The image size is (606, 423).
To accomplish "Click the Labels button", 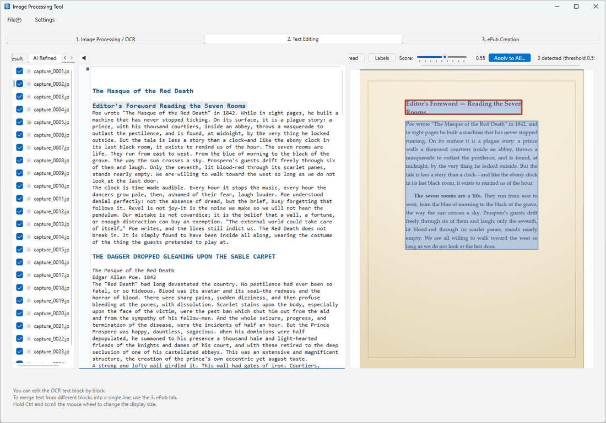I will coord(382,58).
